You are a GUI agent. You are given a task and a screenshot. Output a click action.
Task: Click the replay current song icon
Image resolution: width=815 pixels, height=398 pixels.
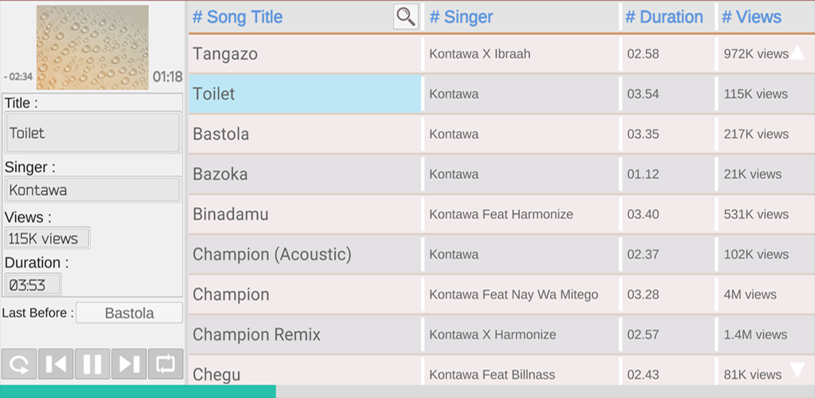tap(19, 364)
